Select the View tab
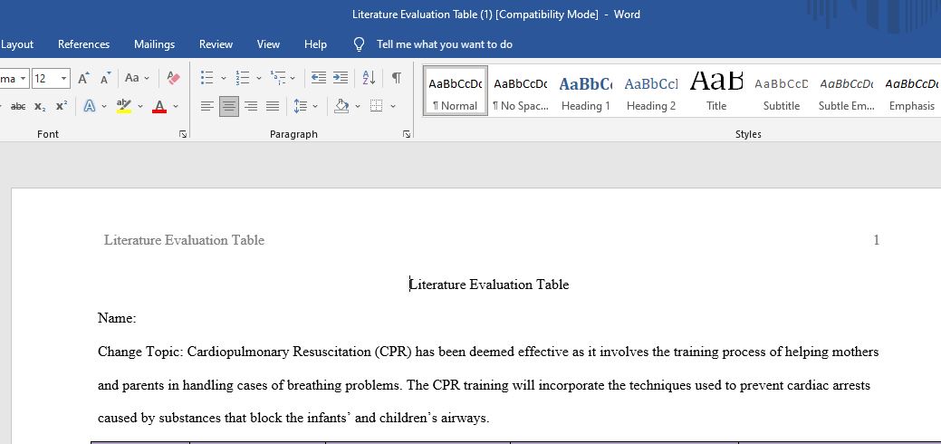Screen dimensions: 941x444 point(268,44)
